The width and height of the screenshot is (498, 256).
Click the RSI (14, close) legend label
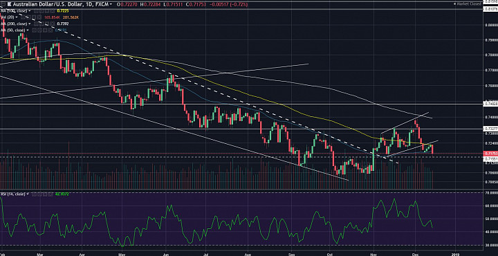pyautogui.click(x=12, y=194)
